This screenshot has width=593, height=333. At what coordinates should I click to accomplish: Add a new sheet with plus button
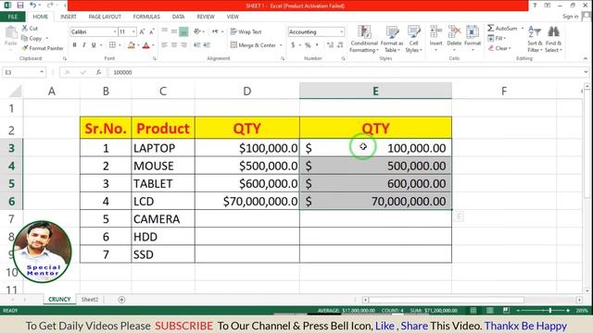[121, 300]
